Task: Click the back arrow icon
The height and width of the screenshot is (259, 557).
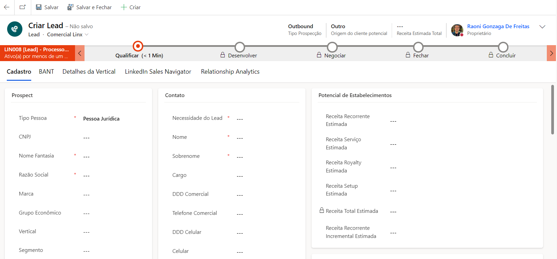Action: tap(7, 7)
